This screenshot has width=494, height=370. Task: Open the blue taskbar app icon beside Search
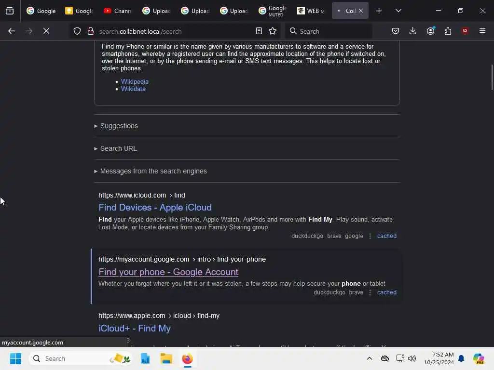(x=145, y=358)
